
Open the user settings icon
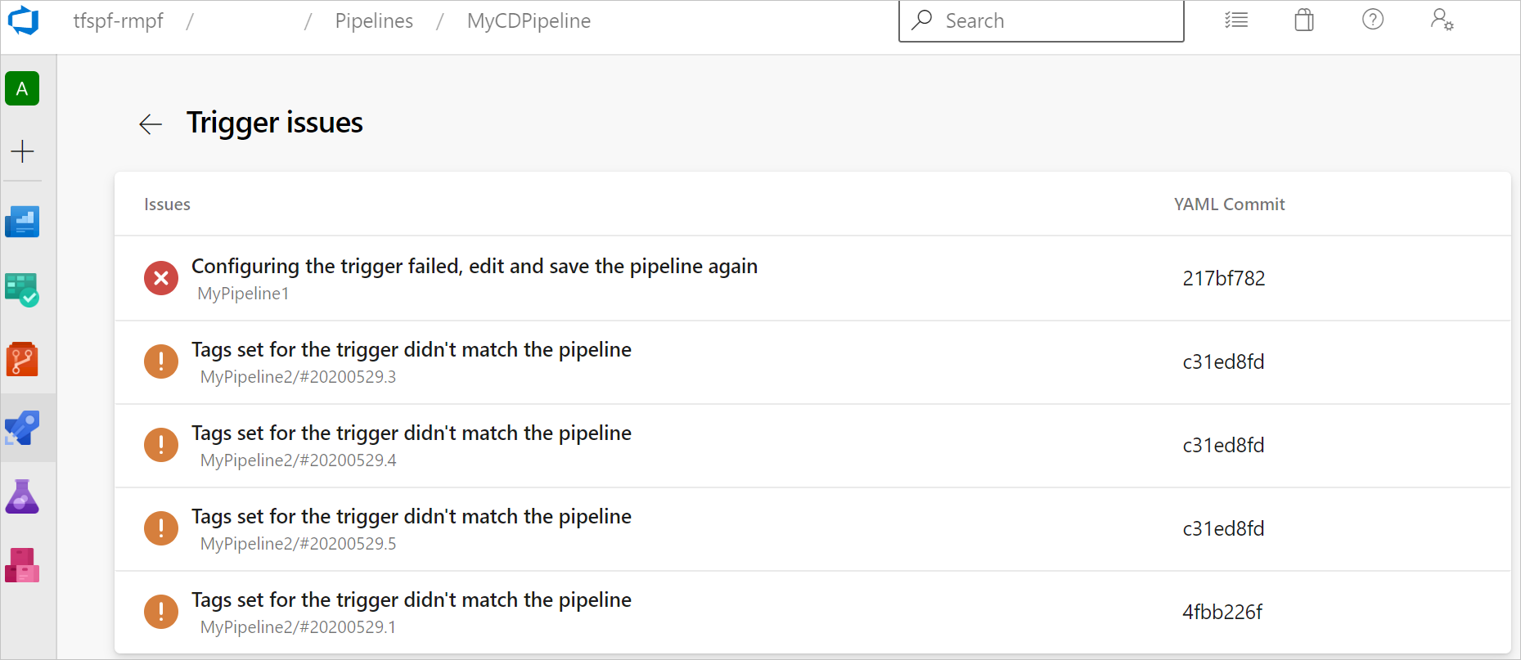[1442, 20]
